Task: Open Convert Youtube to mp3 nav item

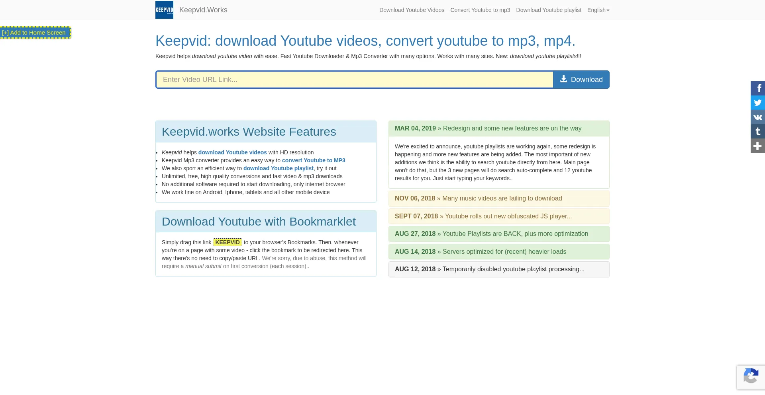Action: [x=480, y=10]
